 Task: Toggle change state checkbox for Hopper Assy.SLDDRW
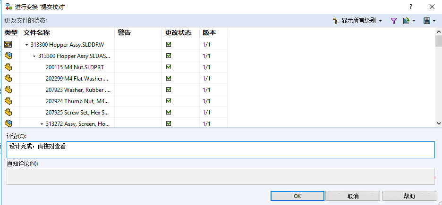pyautogui.click(x=169, y=44)
